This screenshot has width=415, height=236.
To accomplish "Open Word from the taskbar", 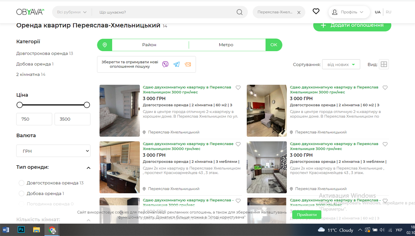I will [x=6, y=230].
